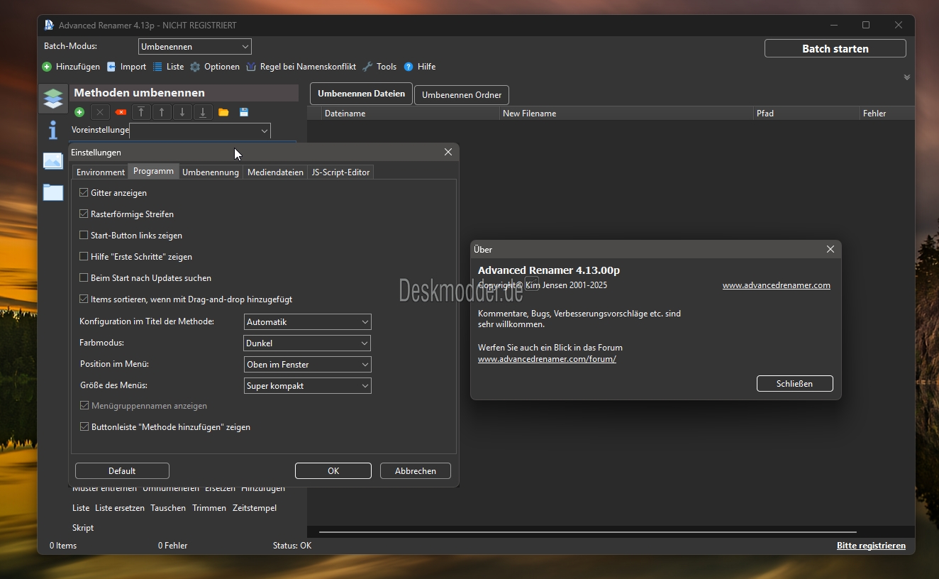Select the layers icon in left sidebar

click(x=53, y=98)
